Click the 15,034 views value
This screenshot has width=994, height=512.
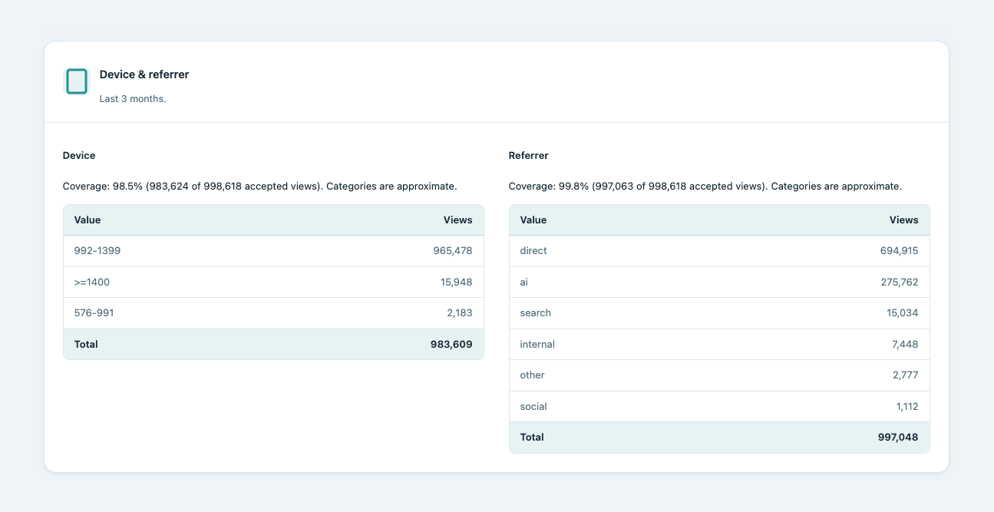point(903,312)
